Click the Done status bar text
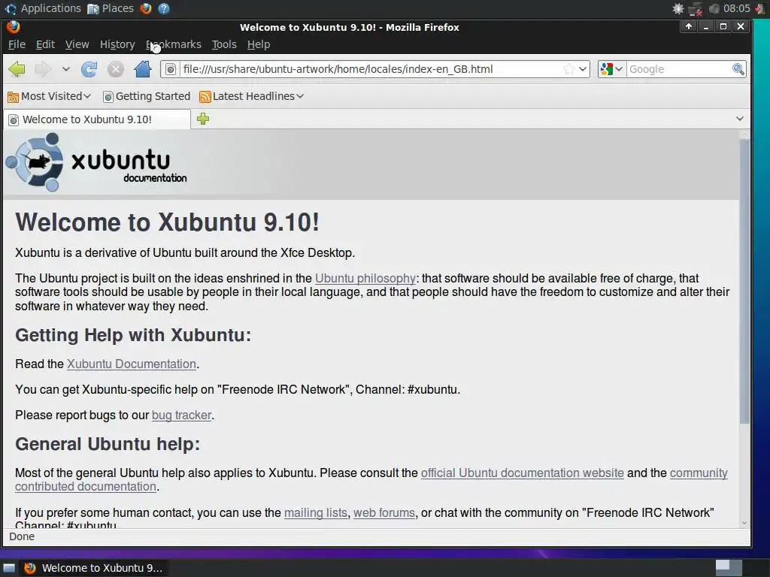 [22, 536]
